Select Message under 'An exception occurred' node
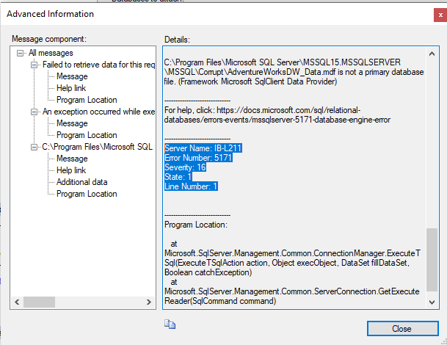This screenshot has width=447, height=345. (72, 123)
